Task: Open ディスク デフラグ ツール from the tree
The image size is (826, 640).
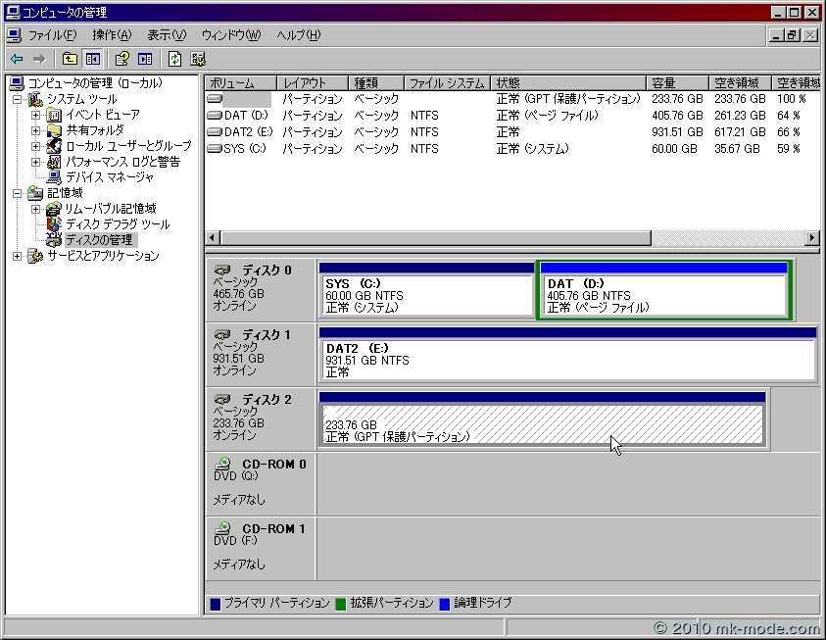Action: click(116, 224)
